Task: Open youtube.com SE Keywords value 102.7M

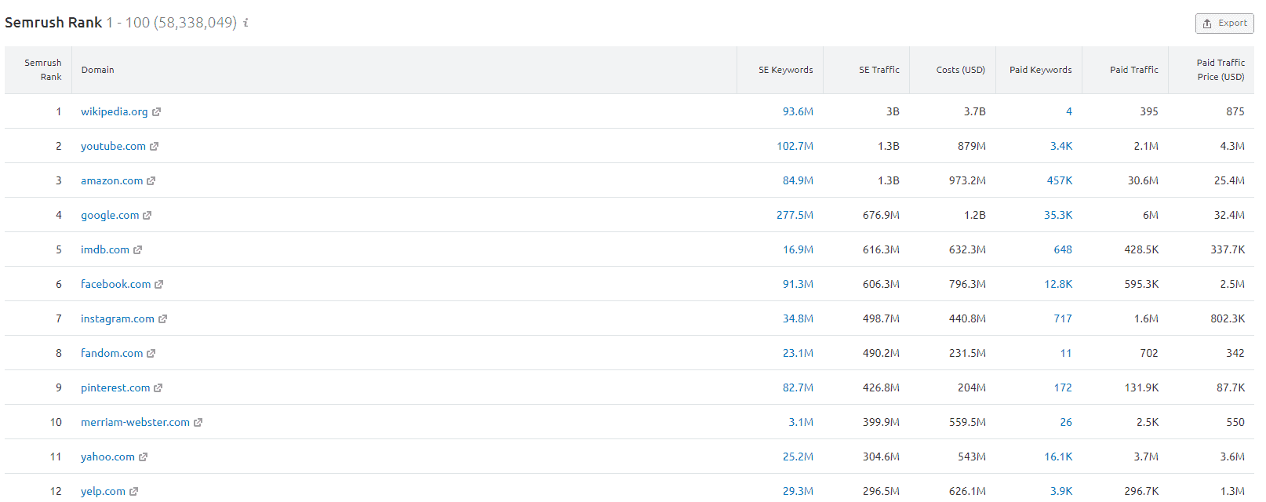Action: pos(795,146)
